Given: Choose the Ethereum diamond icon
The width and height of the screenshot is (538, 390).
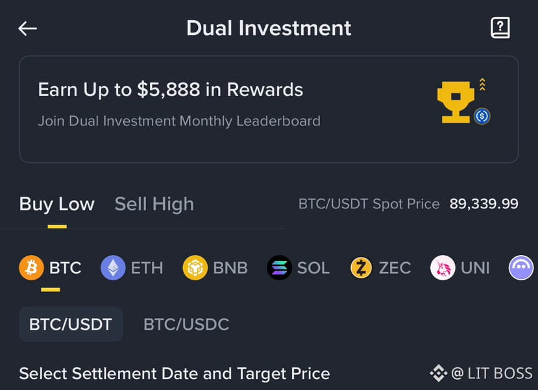Looking at the screenshot, I should click(113, 267).
